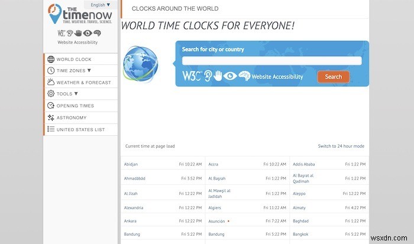The image size is (414, 244).
Task: Open the Ankara city link
Action: tap(130, 221)
